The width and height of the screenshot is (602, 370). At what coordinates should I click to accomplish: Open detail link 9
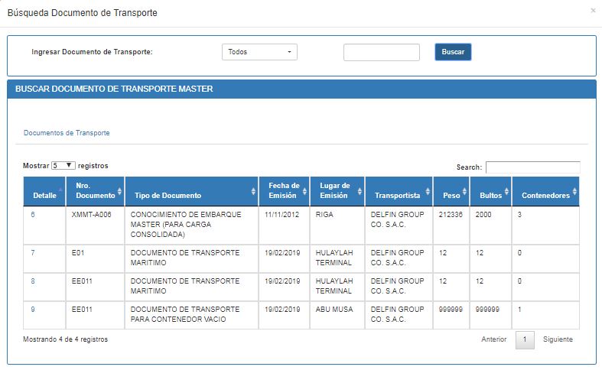tap(33, 310)
